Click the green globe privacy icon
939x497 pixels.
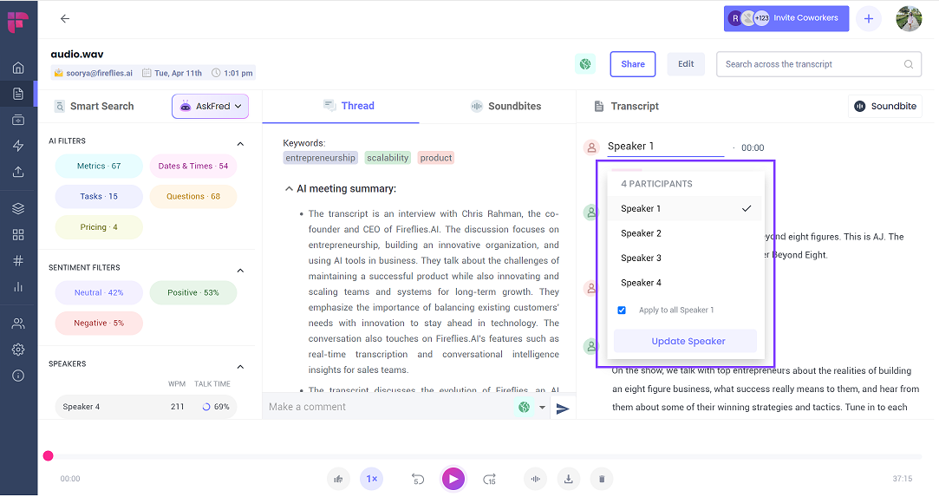pyautogui.click(x=585, y=64)
